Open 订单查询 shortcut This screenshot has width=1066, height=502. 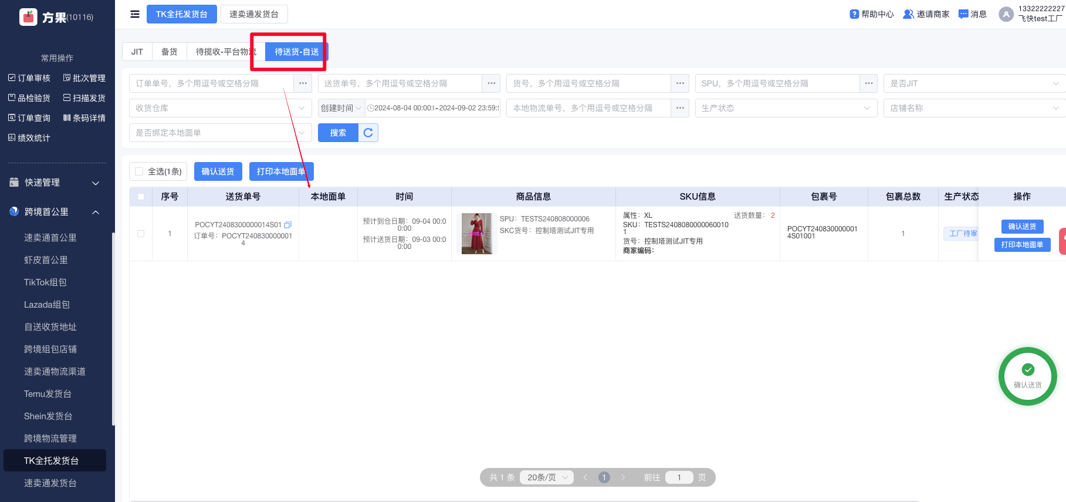click(x=29, y=118)
